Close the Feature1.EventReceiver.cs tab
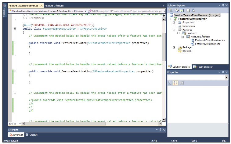This screenshot has height=144, width=231. pos(42,6)
